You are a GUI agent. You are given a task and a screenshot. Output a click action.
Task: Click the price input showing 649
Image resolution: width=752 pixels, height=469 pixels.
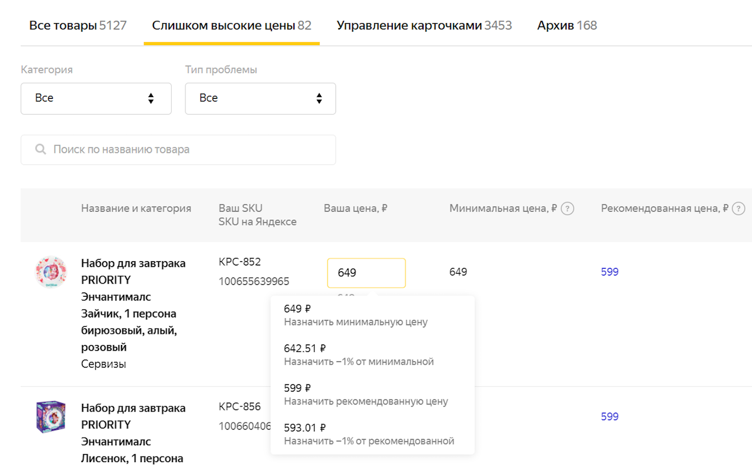click(x=366, y=273)
